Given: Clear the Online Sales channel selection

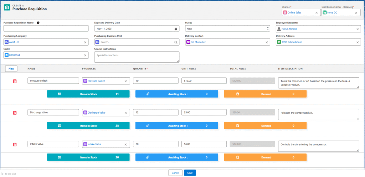Looking at the screenshot, I should point(317,13).
